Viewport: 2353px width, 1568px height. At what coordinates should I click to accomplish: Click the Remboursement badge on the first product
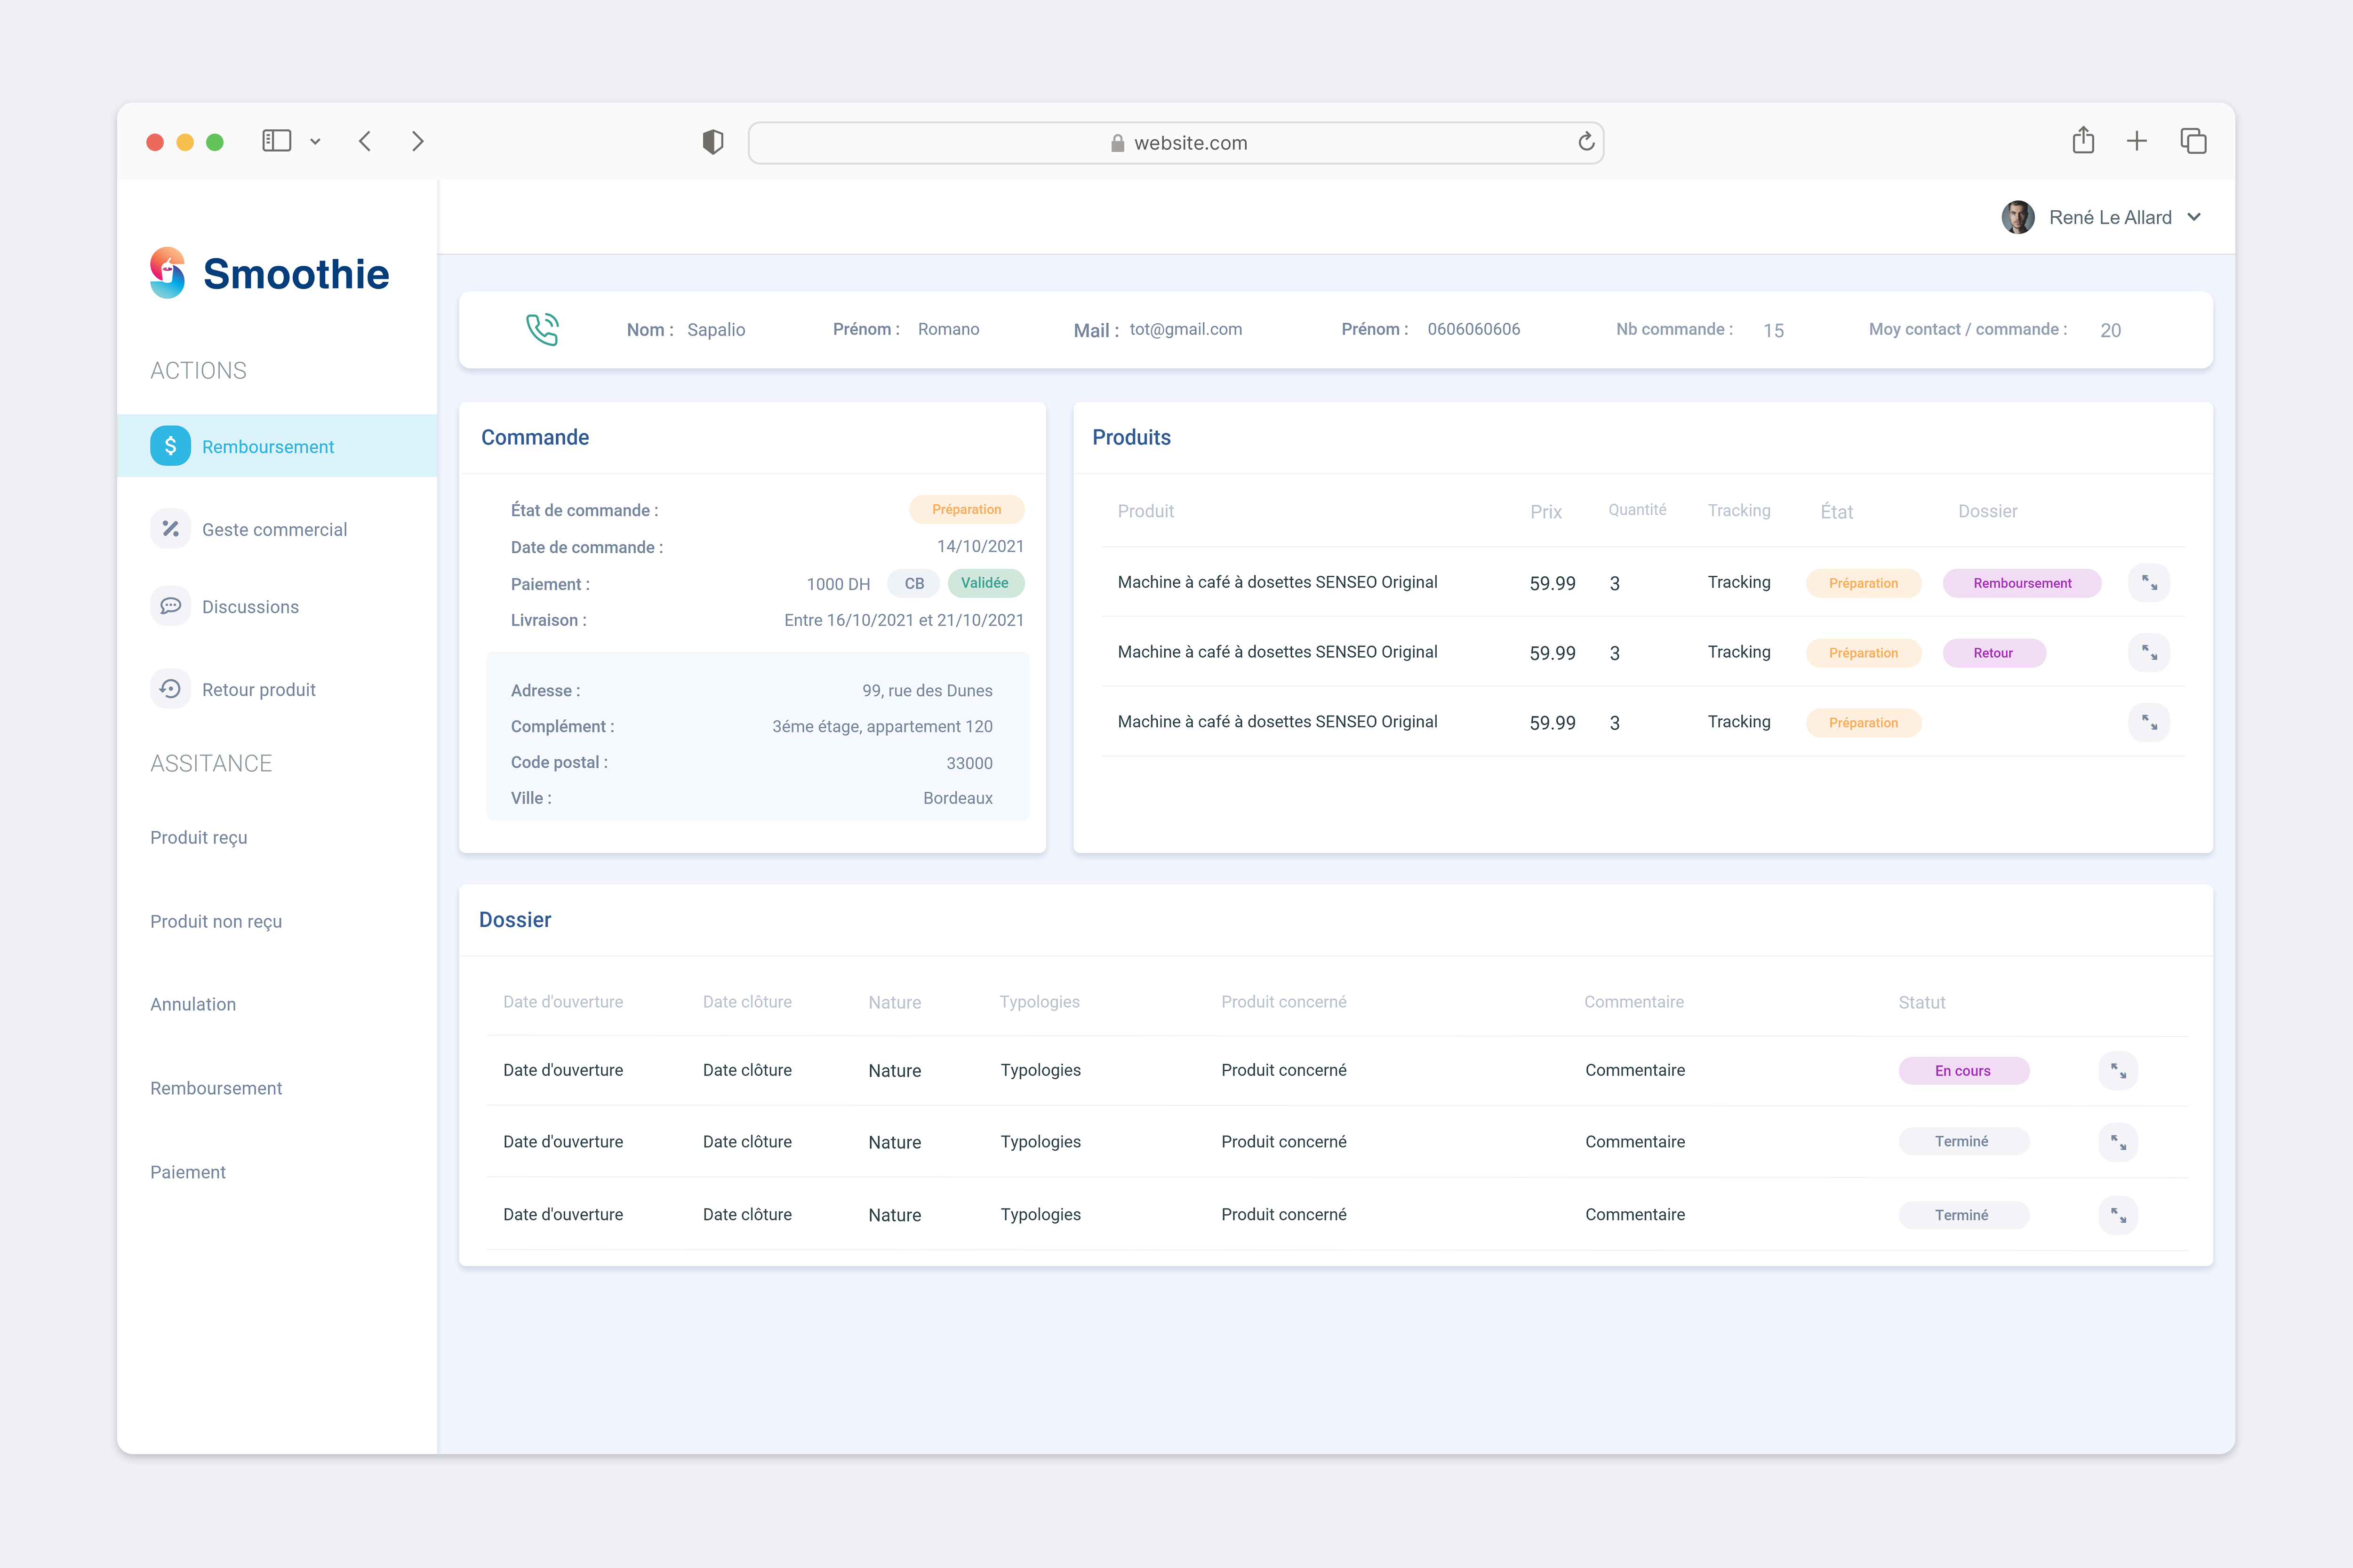point(2022,582)
